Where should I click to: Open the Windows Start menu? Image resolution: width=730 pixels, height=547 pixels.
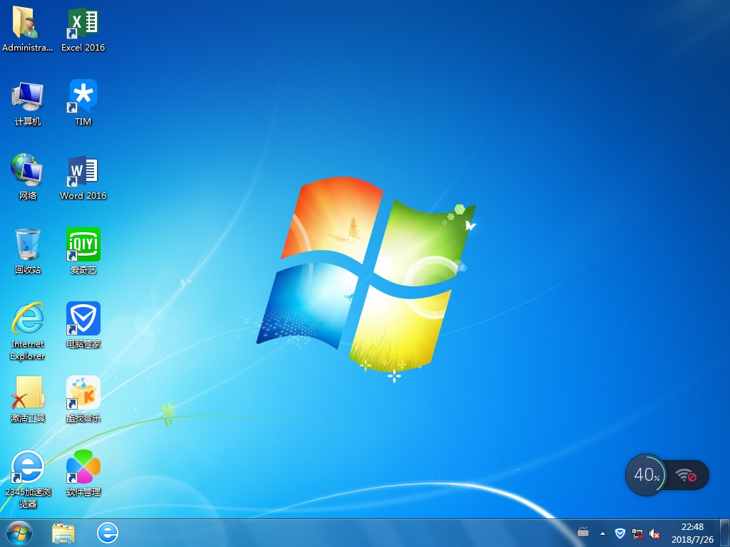tap(19, 533)
